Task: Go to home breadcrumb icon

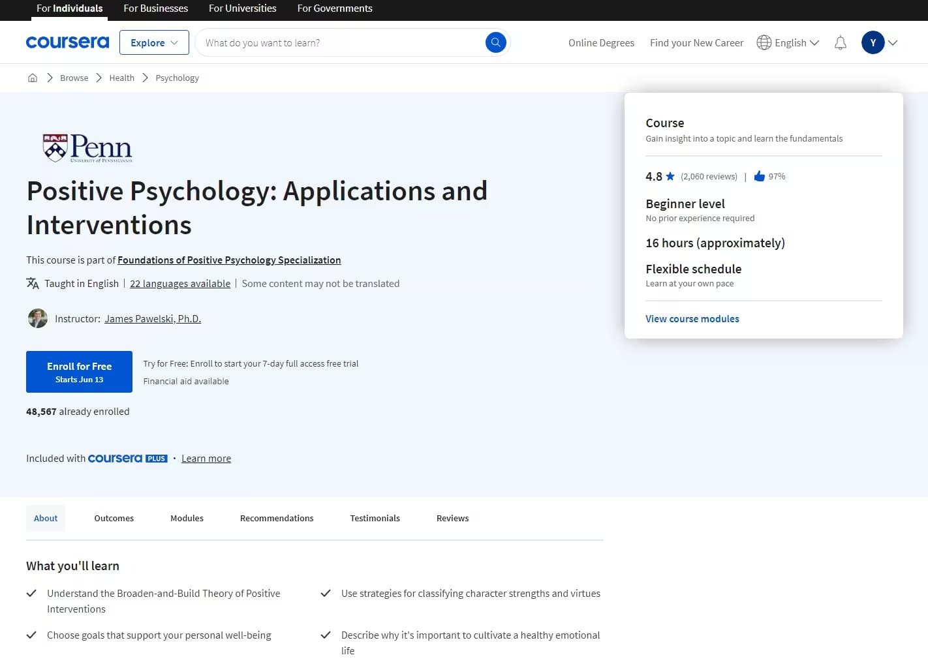Action: point(33,78)
